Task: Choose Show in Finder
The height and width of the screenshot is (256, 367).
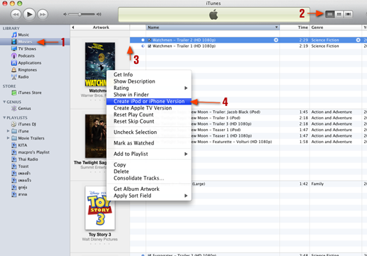Action: (x=149, y=95)
